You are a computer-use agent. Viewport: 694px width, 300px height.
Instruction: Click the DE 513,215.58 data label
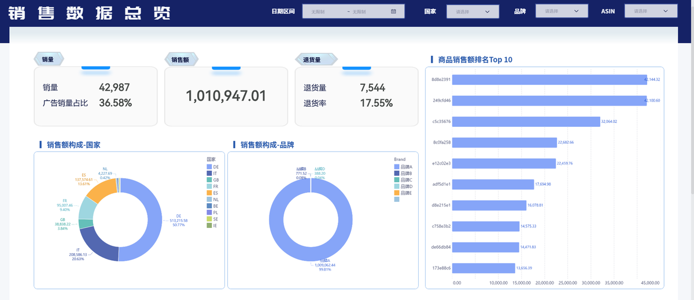[178, 220]
